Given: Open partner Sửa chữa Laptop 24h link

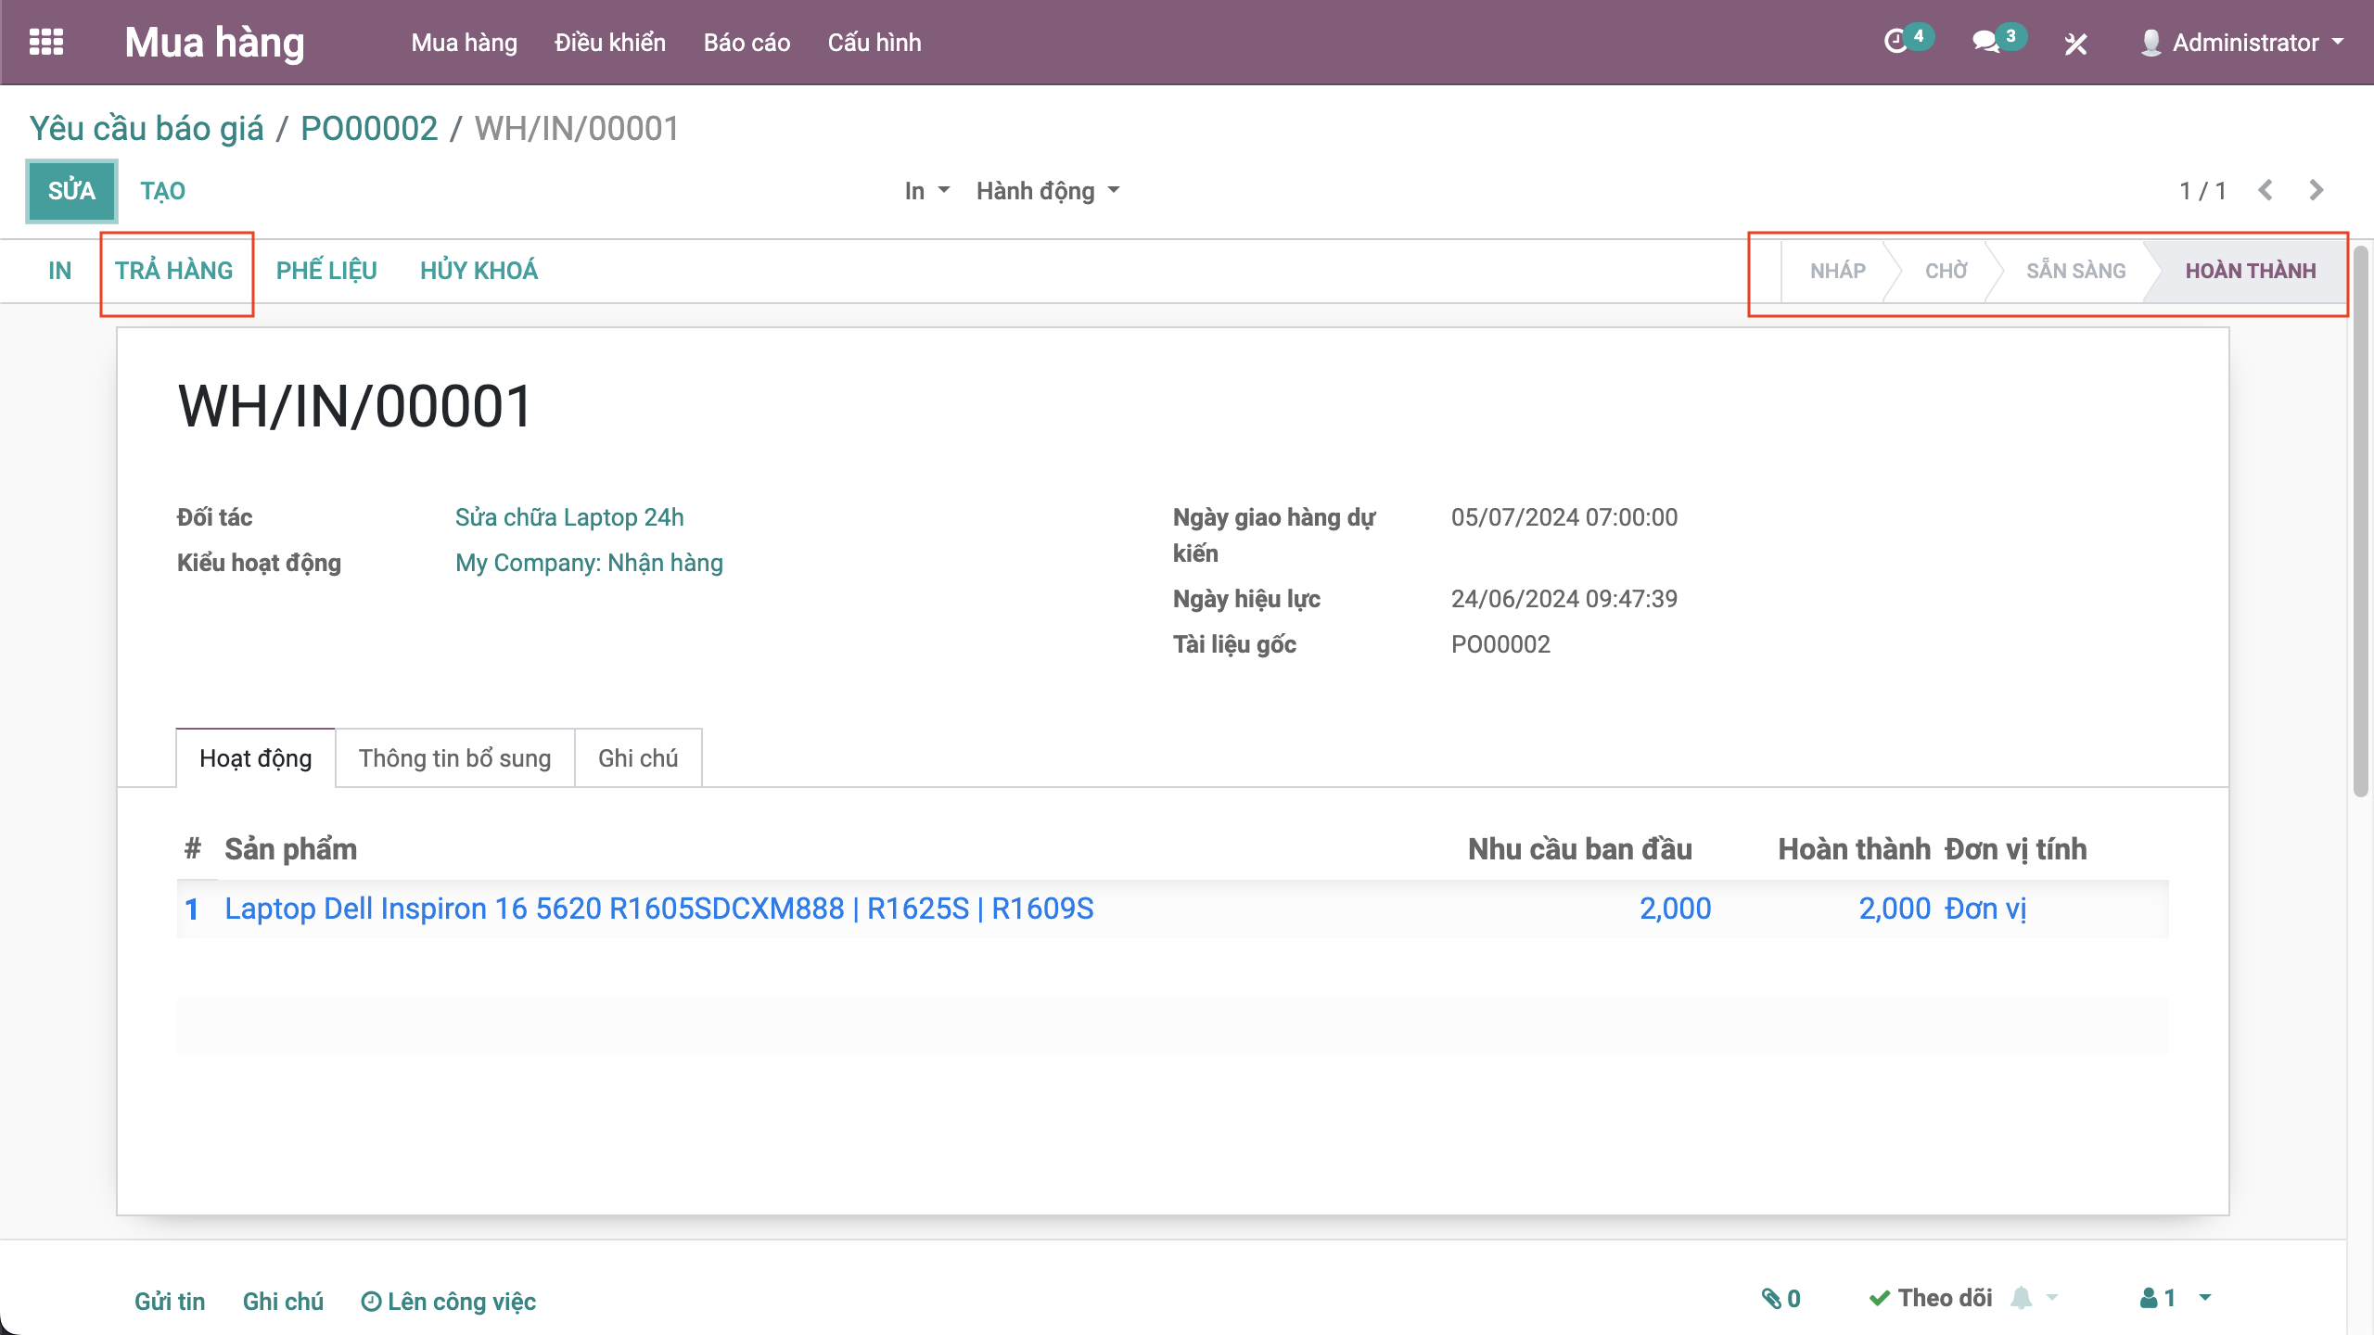Looking at the screenshot, I should [x=568, y=517].
